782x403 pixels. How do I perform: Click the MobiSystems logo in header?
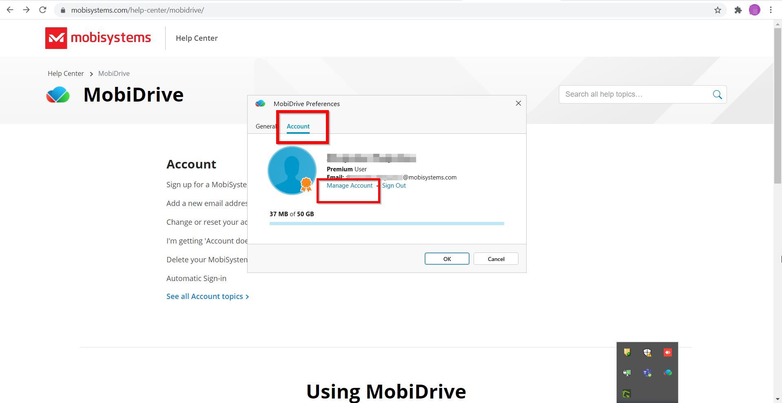[98, 38]
